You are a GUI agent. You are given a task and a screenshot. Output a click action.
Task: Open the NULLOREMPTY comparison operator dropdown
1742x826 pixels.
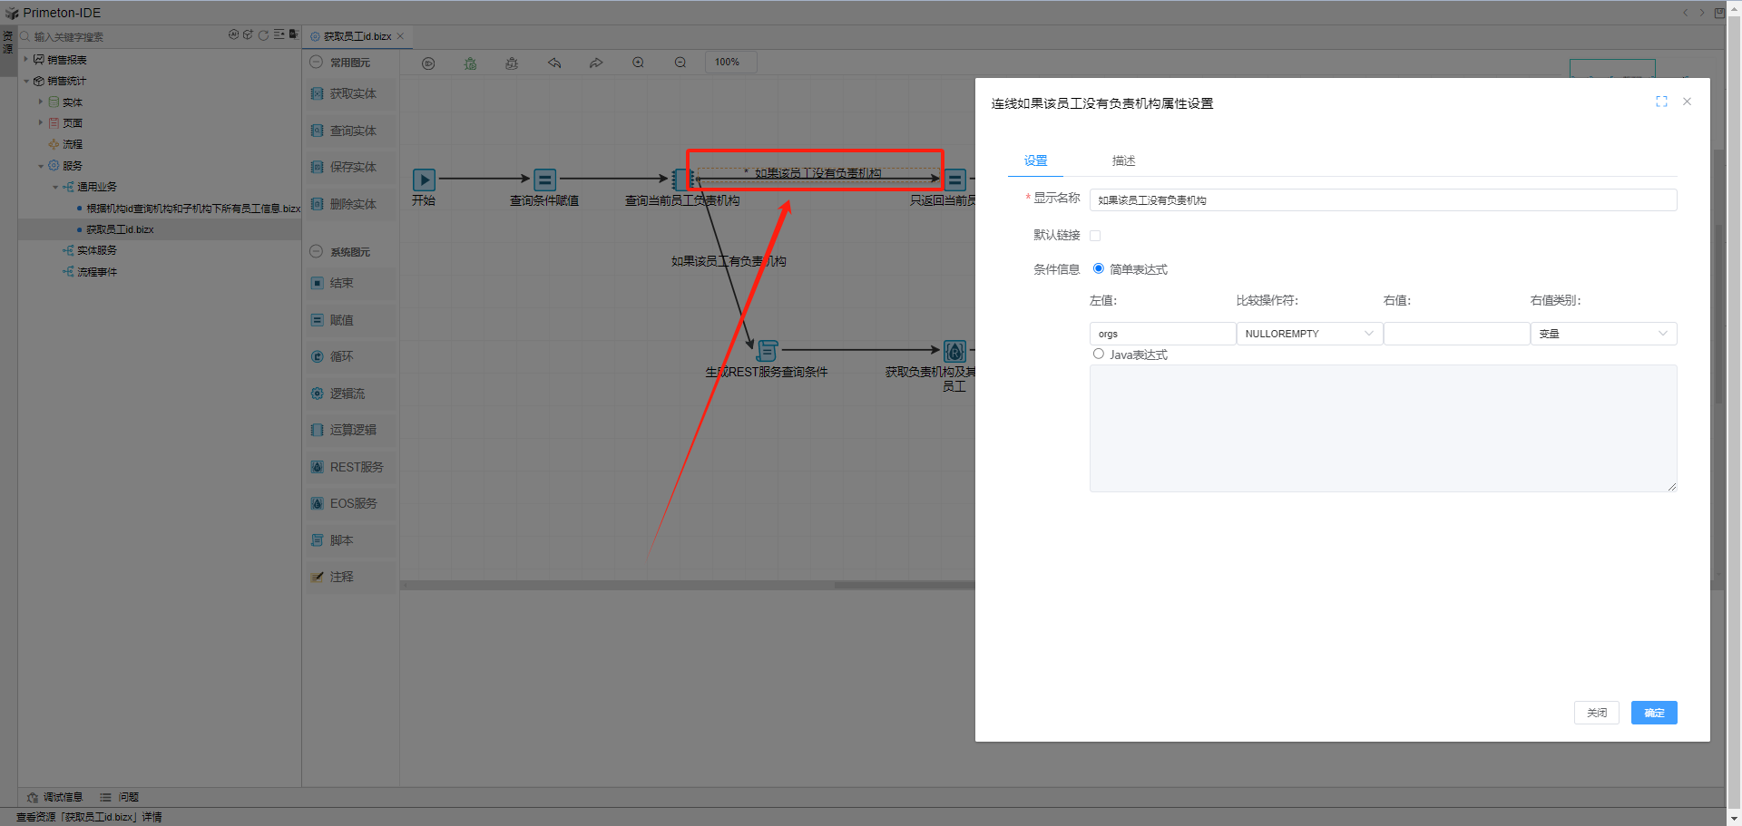(1308, 334)
